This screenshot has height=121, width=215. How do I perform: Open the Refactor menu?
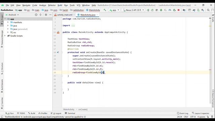tap(52, 5)
